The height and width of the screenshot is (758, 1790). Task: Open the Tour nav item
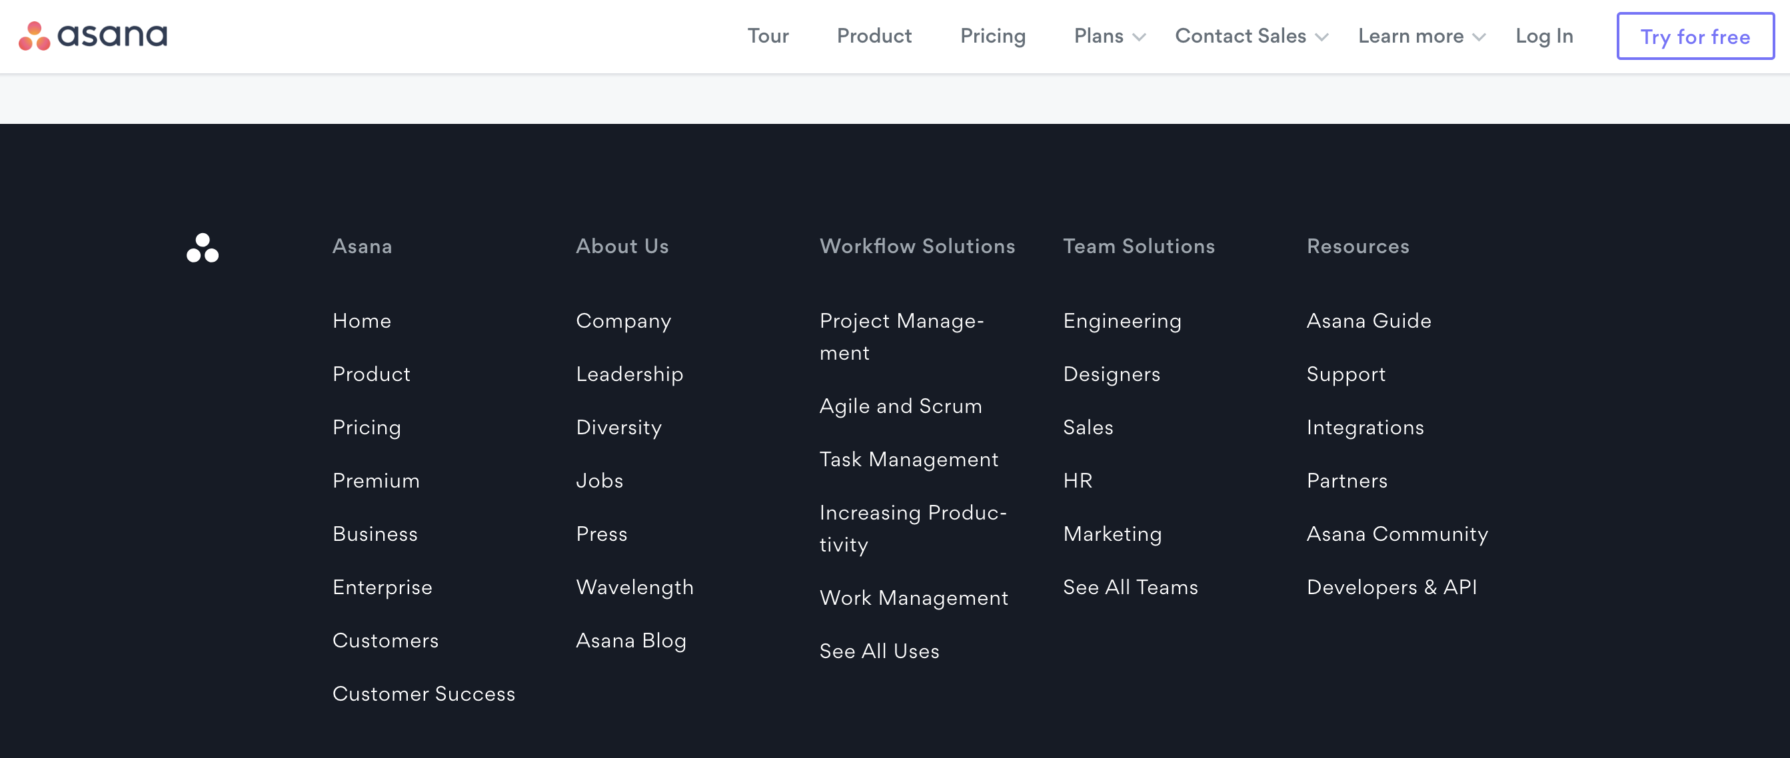click(x=768, y=36)
